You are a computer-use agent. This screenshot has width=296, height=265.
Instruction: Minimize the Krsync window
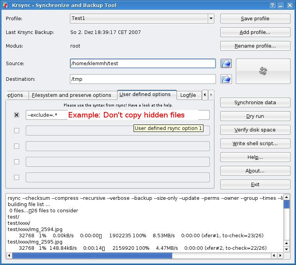(281, 5)
